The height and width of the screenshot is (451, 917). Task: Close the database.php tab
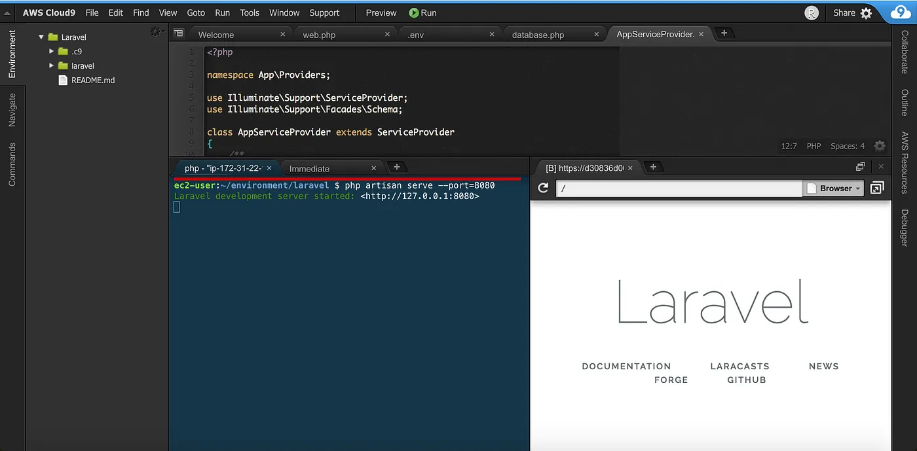point(597,34)
